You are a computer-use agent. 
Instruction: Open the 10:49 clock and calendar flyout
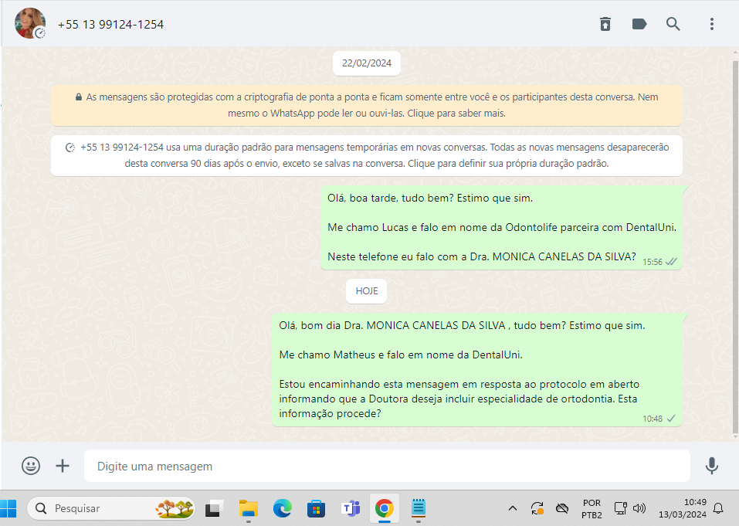click(683, 508)
